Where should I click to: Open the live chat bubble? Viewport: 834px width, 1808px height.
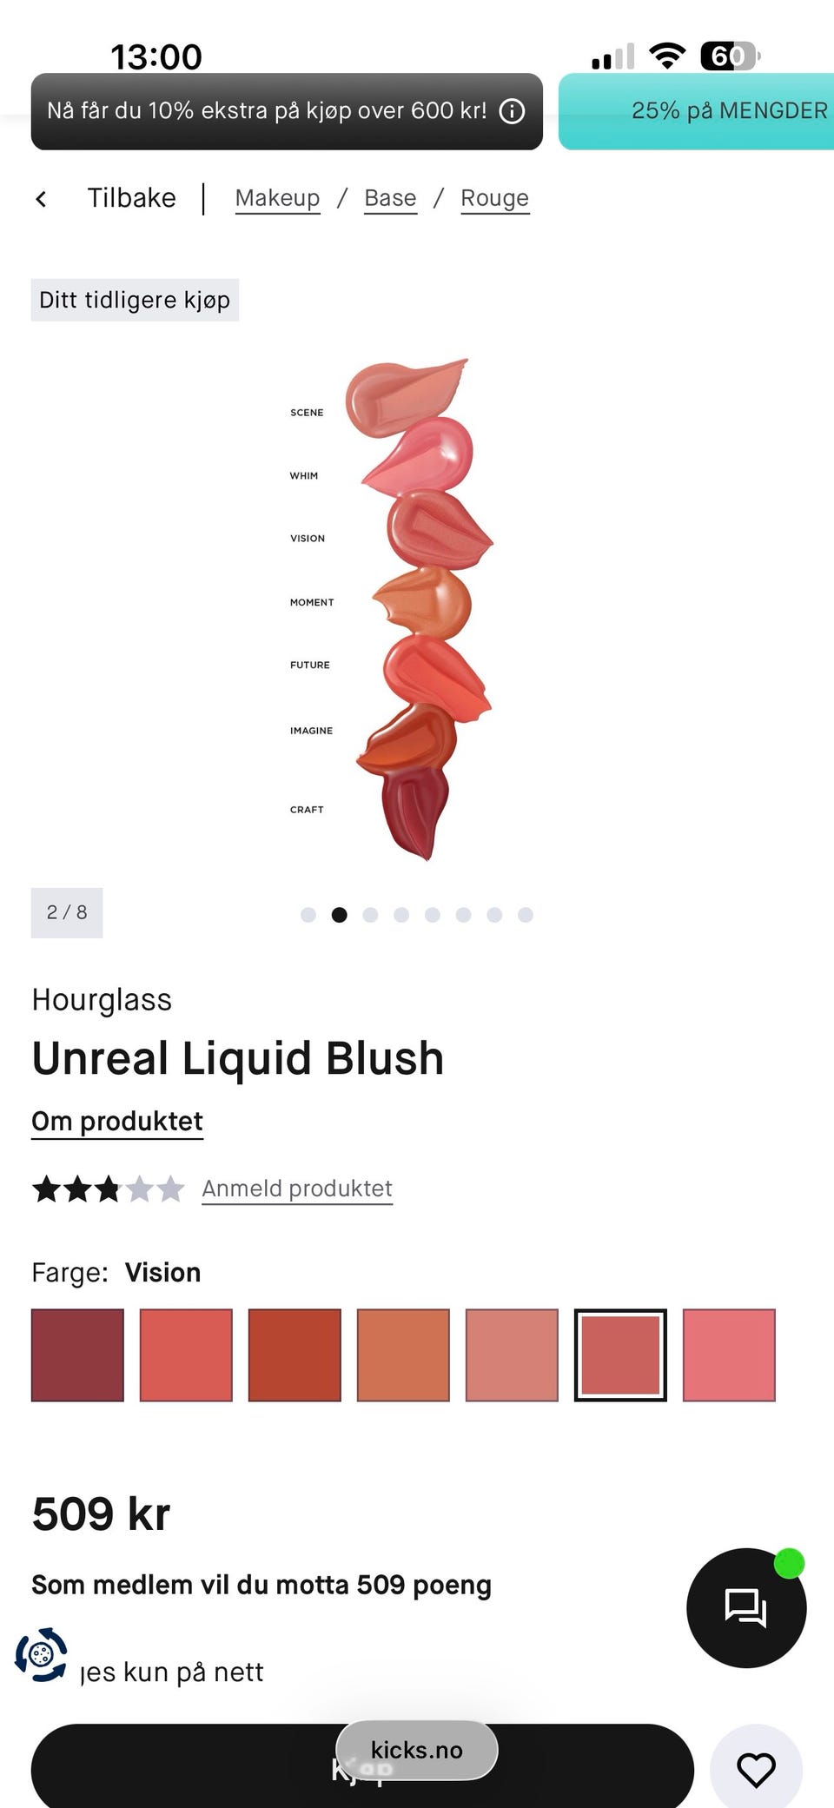pos(745,1607)
